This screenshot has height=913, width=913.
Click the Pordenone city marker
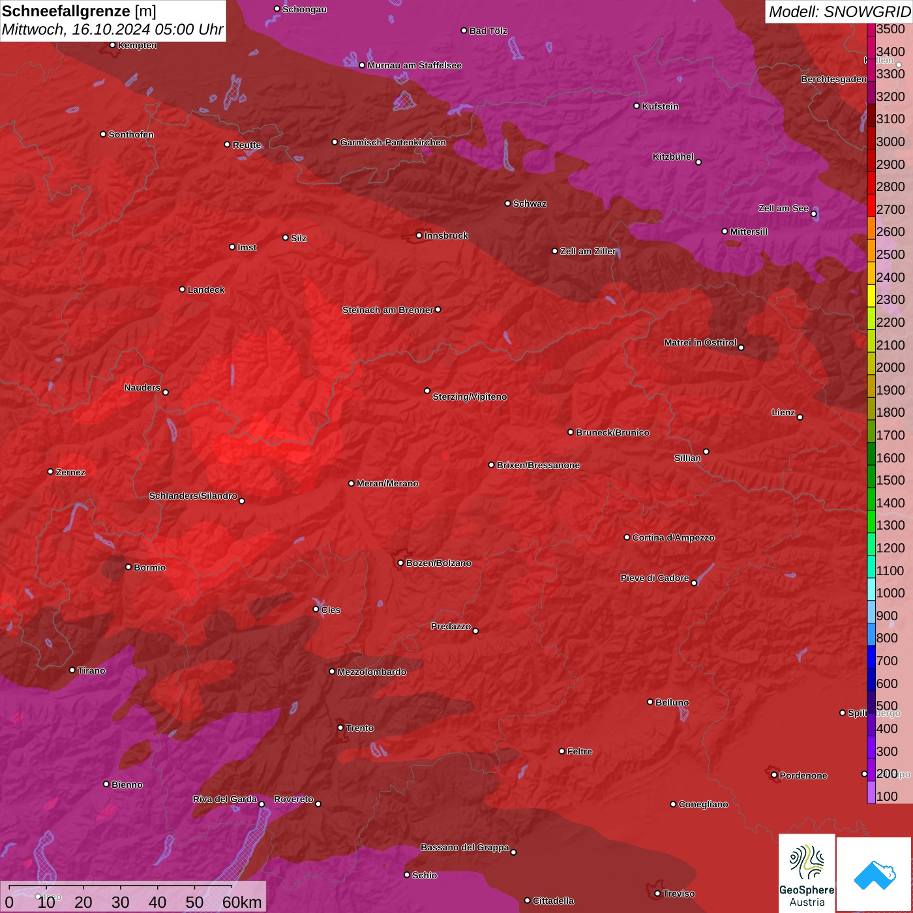[774, 775]
